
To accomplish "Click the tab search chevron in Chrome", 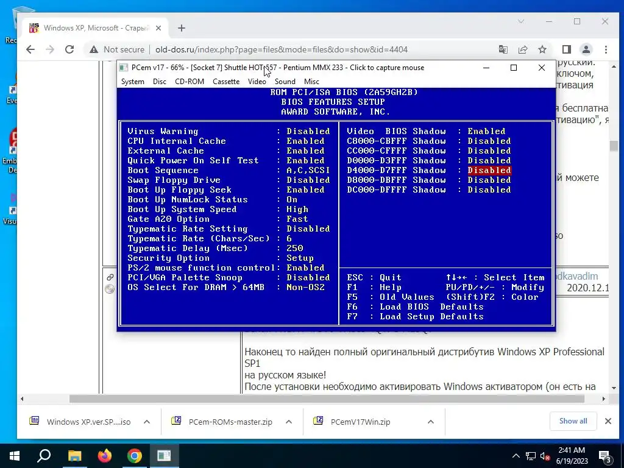I will pos(521,21).
